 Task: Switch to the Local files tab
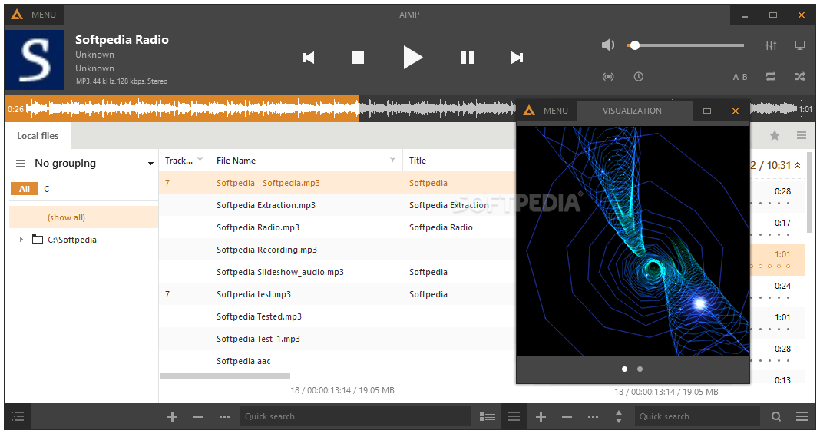pos(38,136)
